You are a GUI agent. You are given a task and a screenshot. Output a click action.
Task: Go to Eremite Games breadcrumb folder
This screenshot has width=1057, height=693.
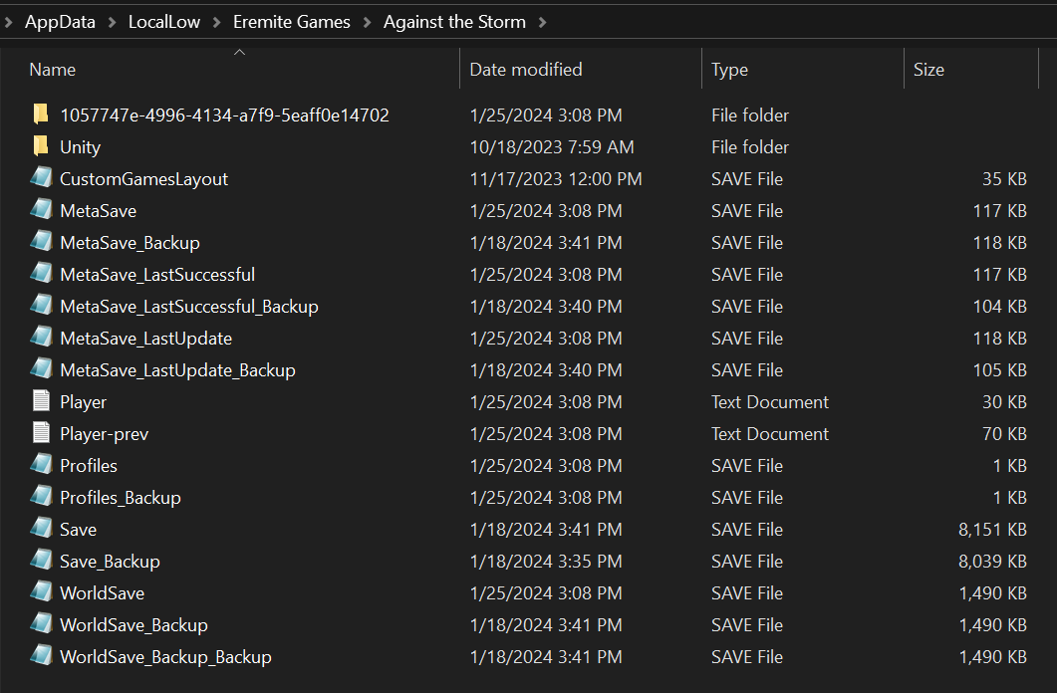tap(292, 22)
